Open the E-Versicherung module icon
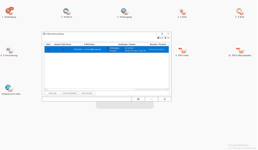Viewport: 258px width, 150px height. [9, 50]
